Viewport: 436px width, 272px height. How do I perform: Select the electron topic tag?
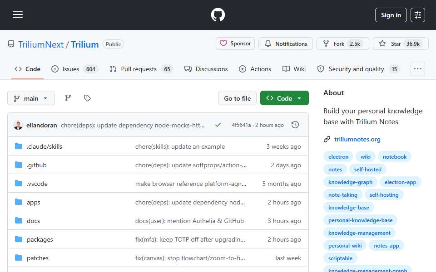click(338, 156)
